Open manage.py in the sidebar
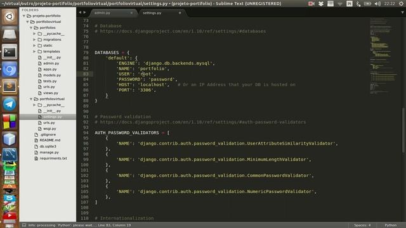The width and height of the screenshot is (406, 228). 49,153
